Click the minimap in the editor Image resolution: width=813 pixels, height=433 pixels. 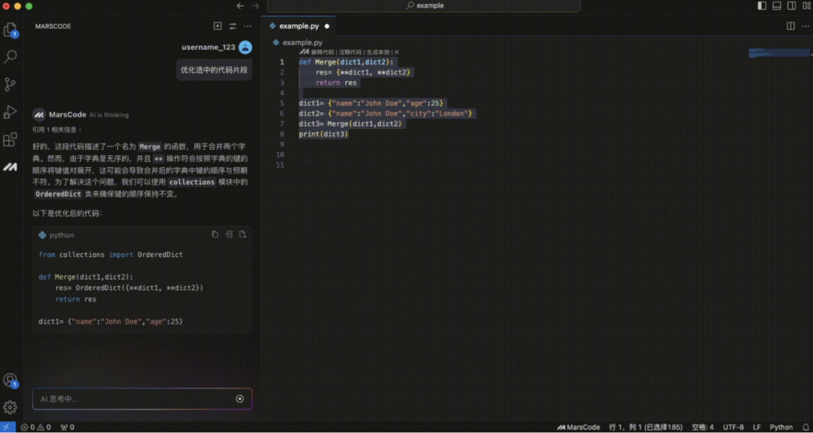click(x=779, y=53)
